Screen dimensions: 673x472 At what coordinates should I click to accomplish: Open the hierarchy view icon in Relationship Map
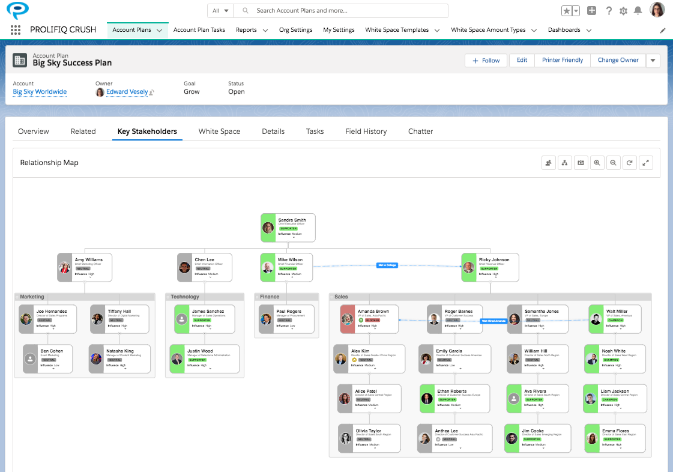(x=564, y=162)
